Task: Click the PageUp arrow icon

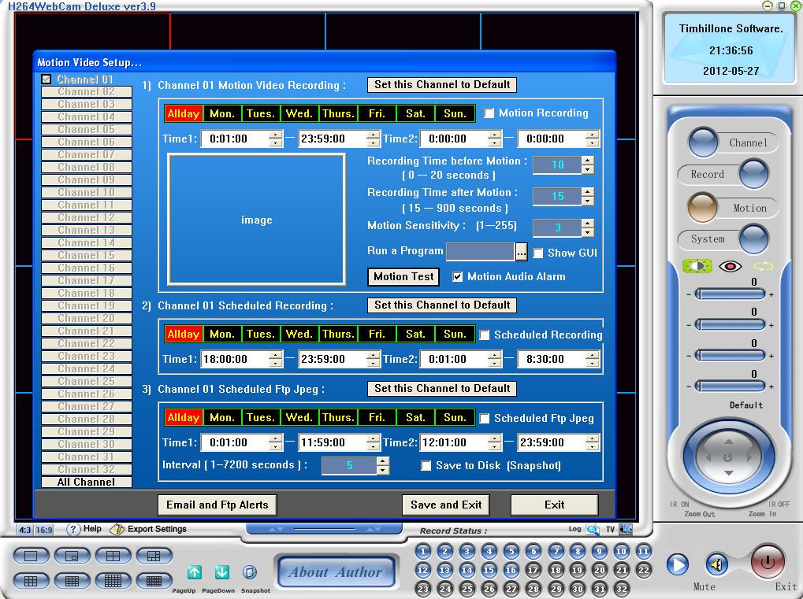Action: (x=195, y=572)
